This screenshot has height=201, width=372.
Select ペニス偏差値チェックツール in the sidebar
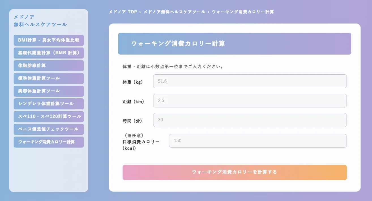49,129
